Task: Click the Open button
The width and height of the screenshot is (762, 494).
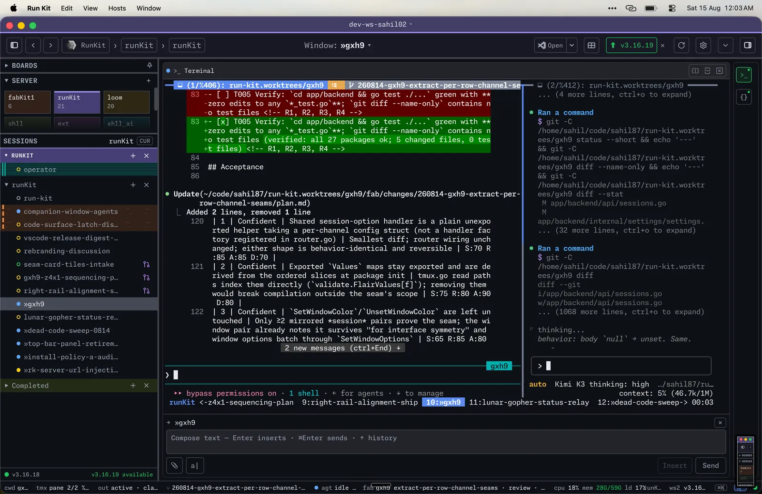Action: 551,45
